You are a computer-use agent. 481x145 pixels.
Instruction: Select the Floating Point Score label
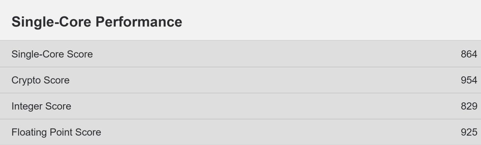56,132
